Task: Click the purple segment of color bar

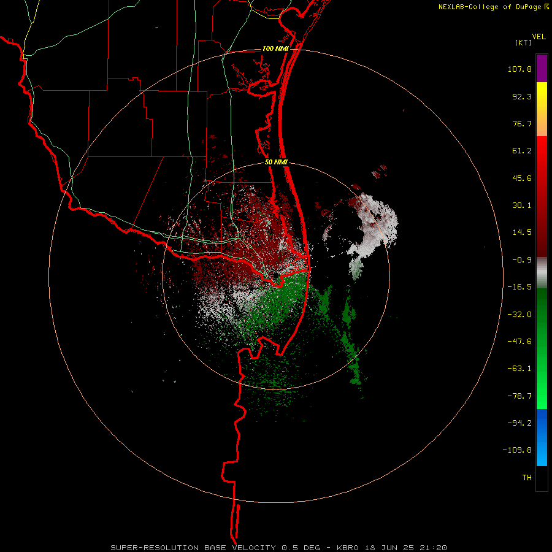Action: pos(542,68)
